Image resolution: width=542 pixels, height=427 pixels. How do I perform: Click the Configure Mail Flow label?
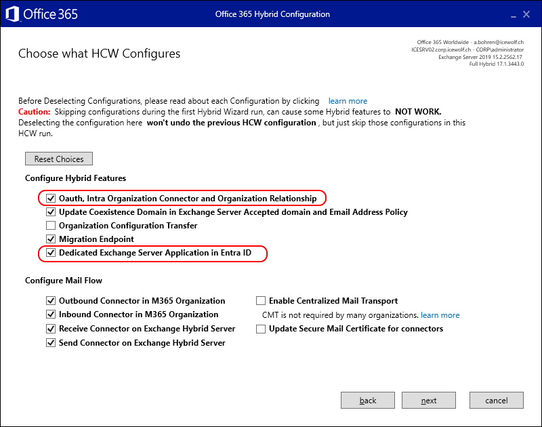click(x=64, y=281)
